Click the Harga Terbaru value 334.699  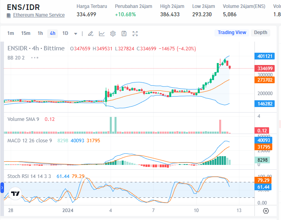[x=86, y=15]
